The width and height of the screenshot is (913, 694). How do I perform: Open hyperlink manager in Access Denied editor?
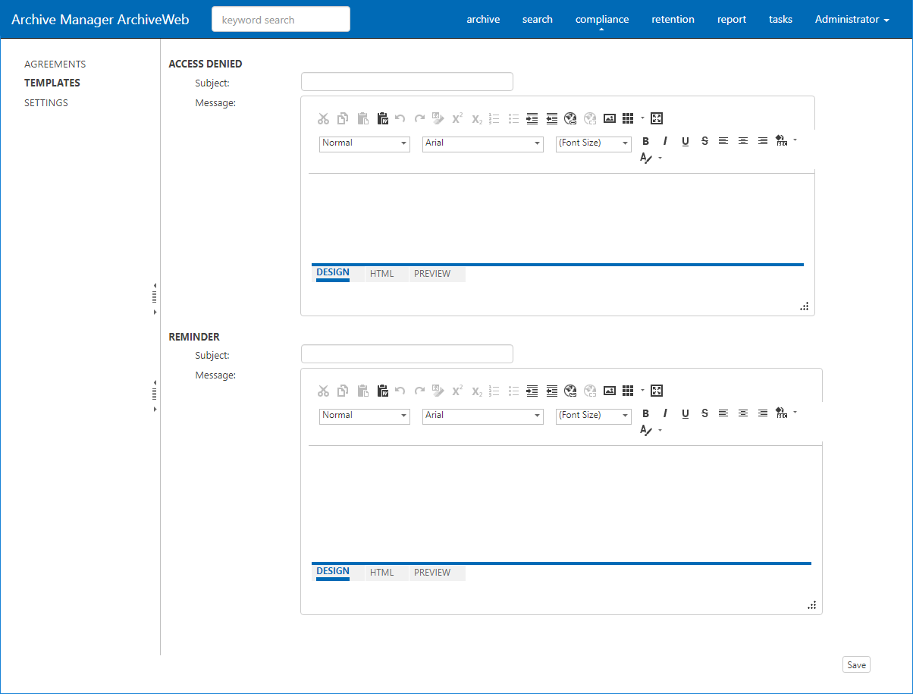pos(570,118)
